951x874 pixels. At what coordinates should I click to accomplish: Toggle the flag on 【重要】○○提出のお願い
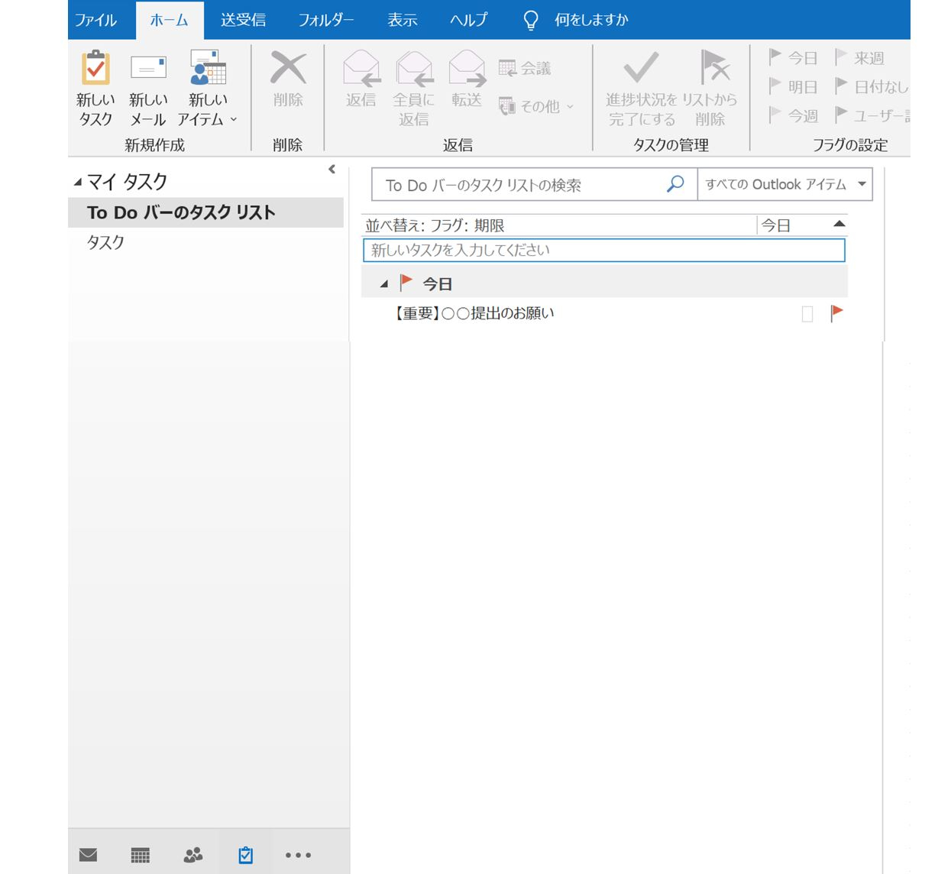837,312
